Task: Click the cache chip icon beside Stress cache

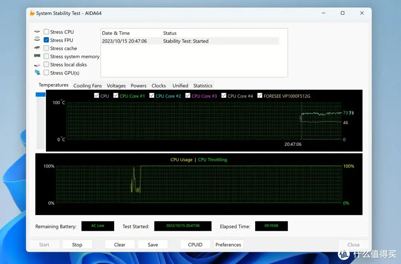Action: [x=37, y=48]
